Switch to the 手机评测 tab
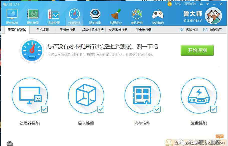 42,30
